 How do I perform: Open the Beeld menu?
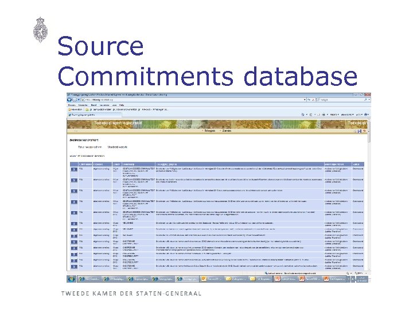(x=93, y=105)
